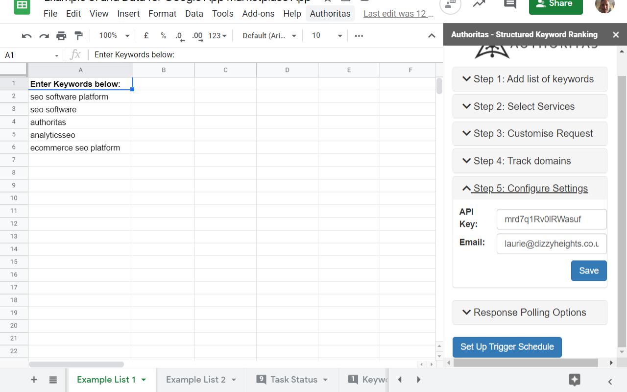Select cell containing 'ecommerce seo platform'
Image resolution: width=627 pixels, height=392 pixels.
80,147
